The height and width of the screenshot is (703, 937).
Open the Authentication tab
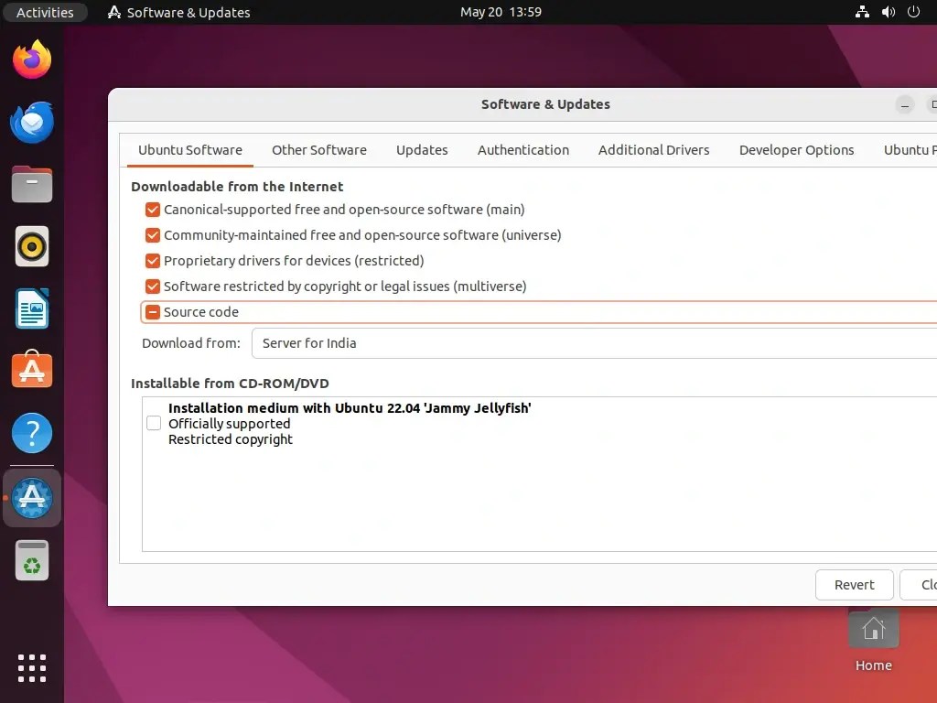pyautogui.click(x=522, y=150)
